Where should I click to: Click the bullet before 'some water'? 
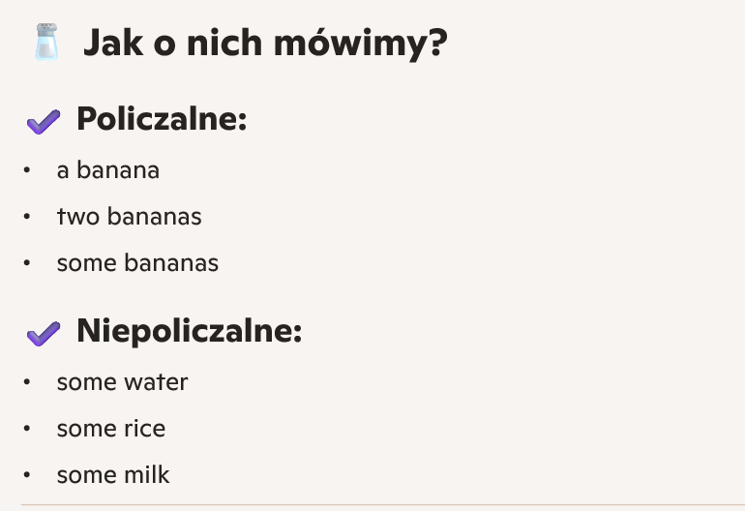click(x=27, y=382)
